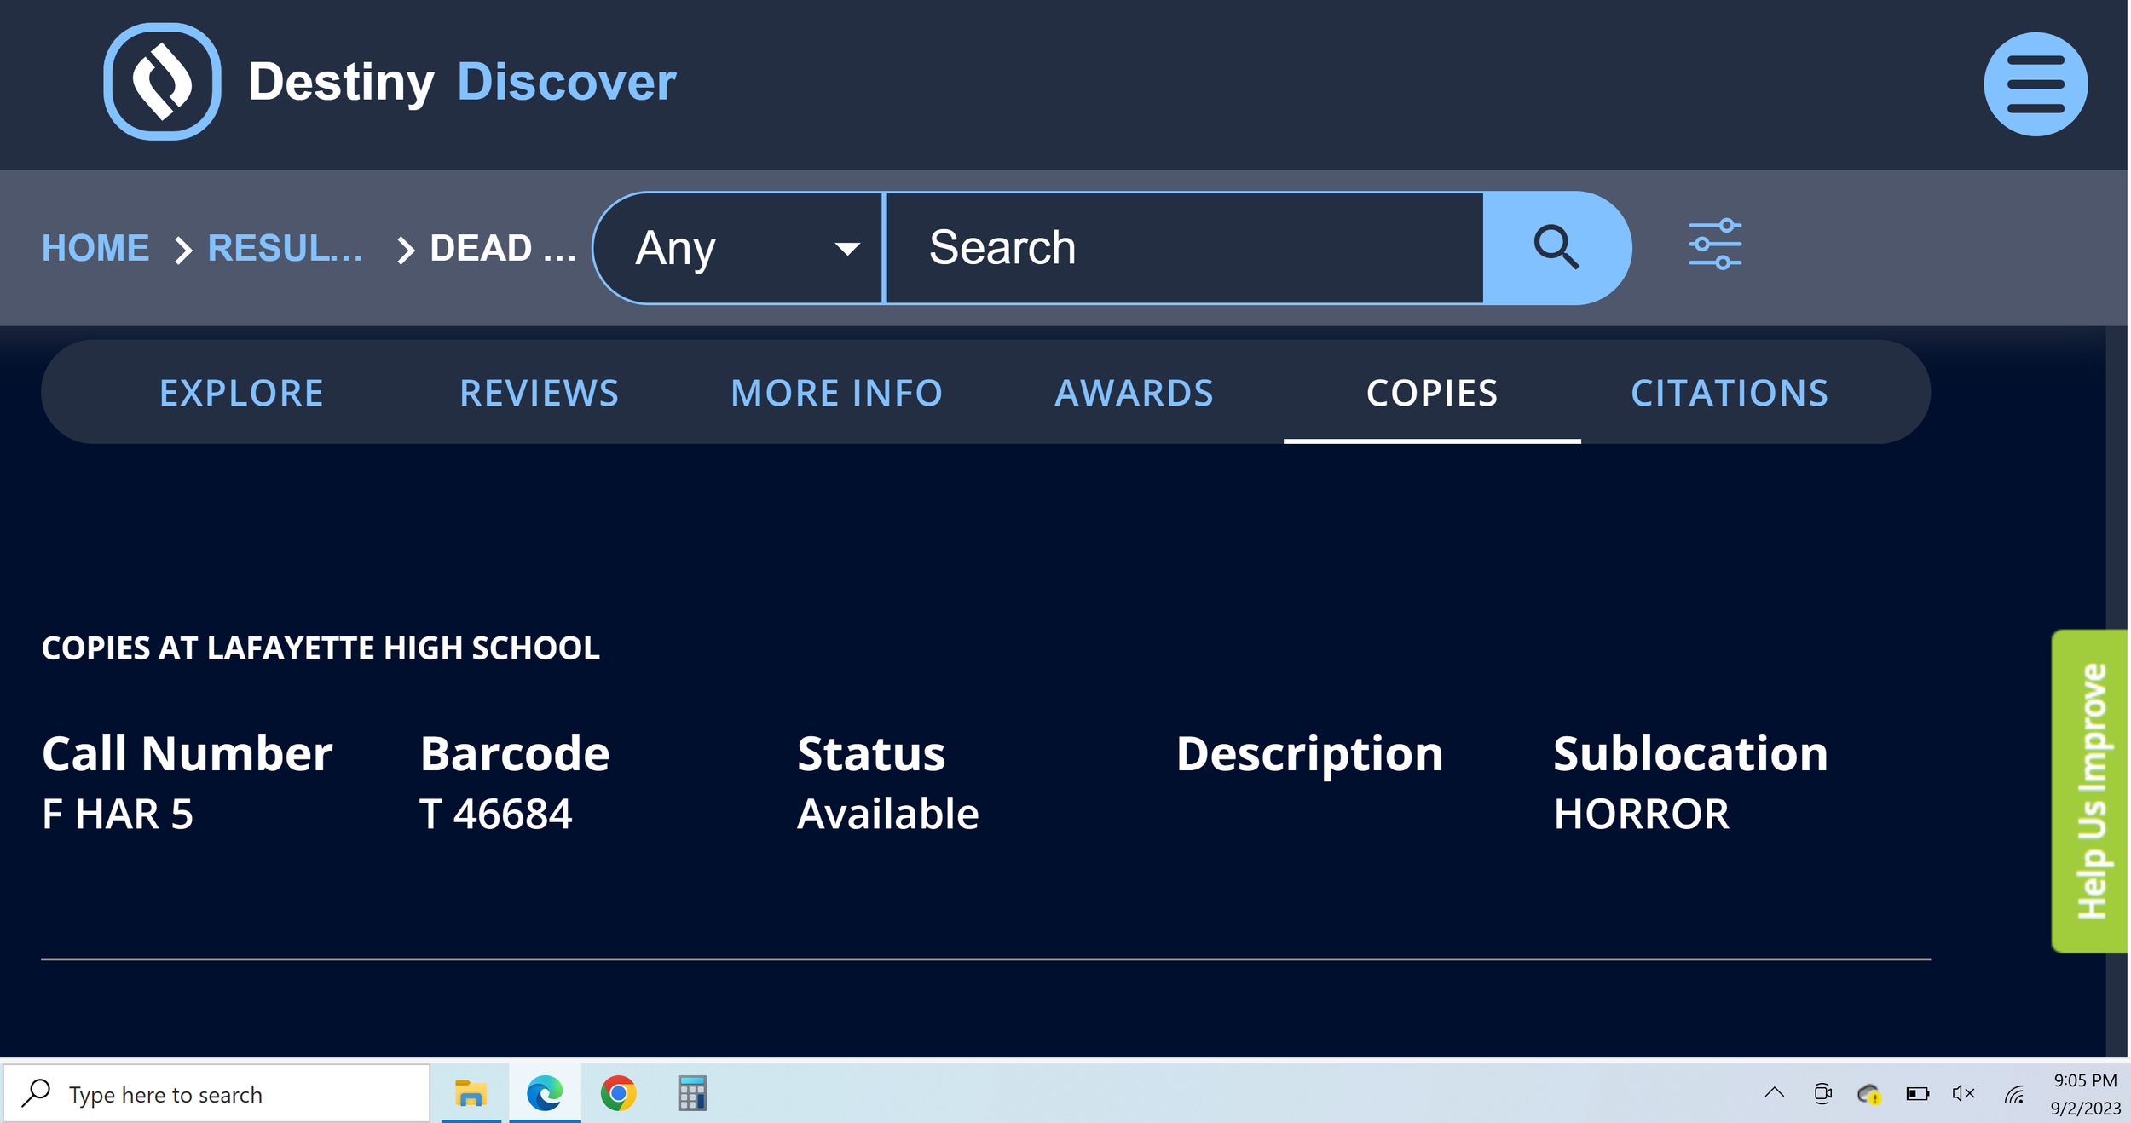Open the clock showing 9:05 PM
Image resolution: width=2131 pixels, height=1123 pixels.
coord(2085,1080)
